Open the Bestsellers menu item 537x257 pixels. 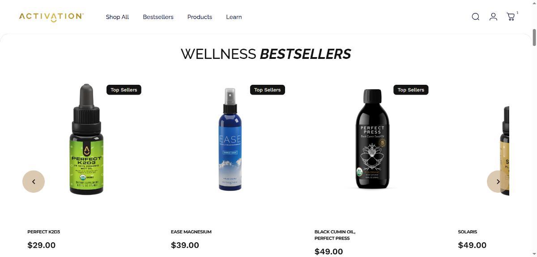[158, 17]
